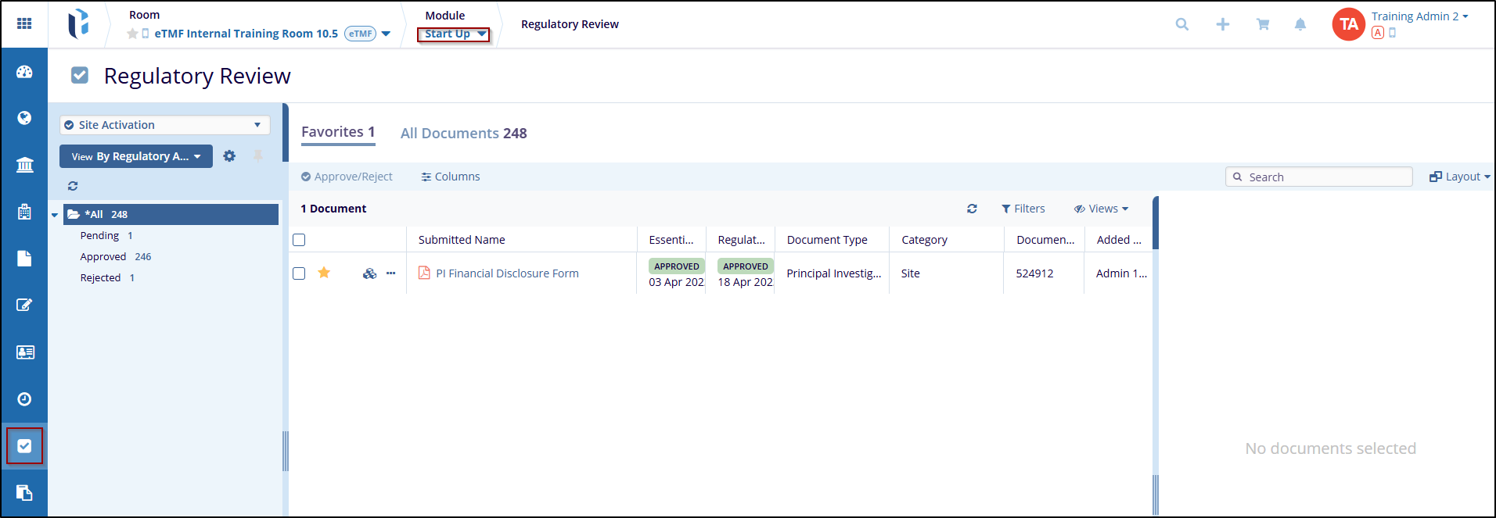Collapse the *All folder tree arrow
1496x518 pixels.
pyautogui.click(x=55, y=215)
